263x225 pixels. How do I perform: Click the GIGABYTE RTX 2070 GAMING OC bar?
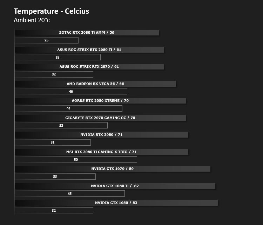[x=100, y=118]
